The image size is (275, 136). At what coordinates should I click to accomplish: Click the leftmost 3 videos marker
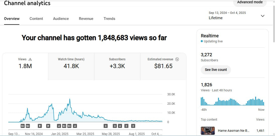[105, 126]
